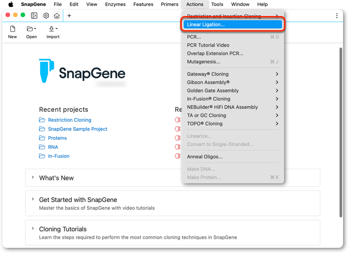Open the Window menu
The image size is (361, 253).
(x=240, y=4)
